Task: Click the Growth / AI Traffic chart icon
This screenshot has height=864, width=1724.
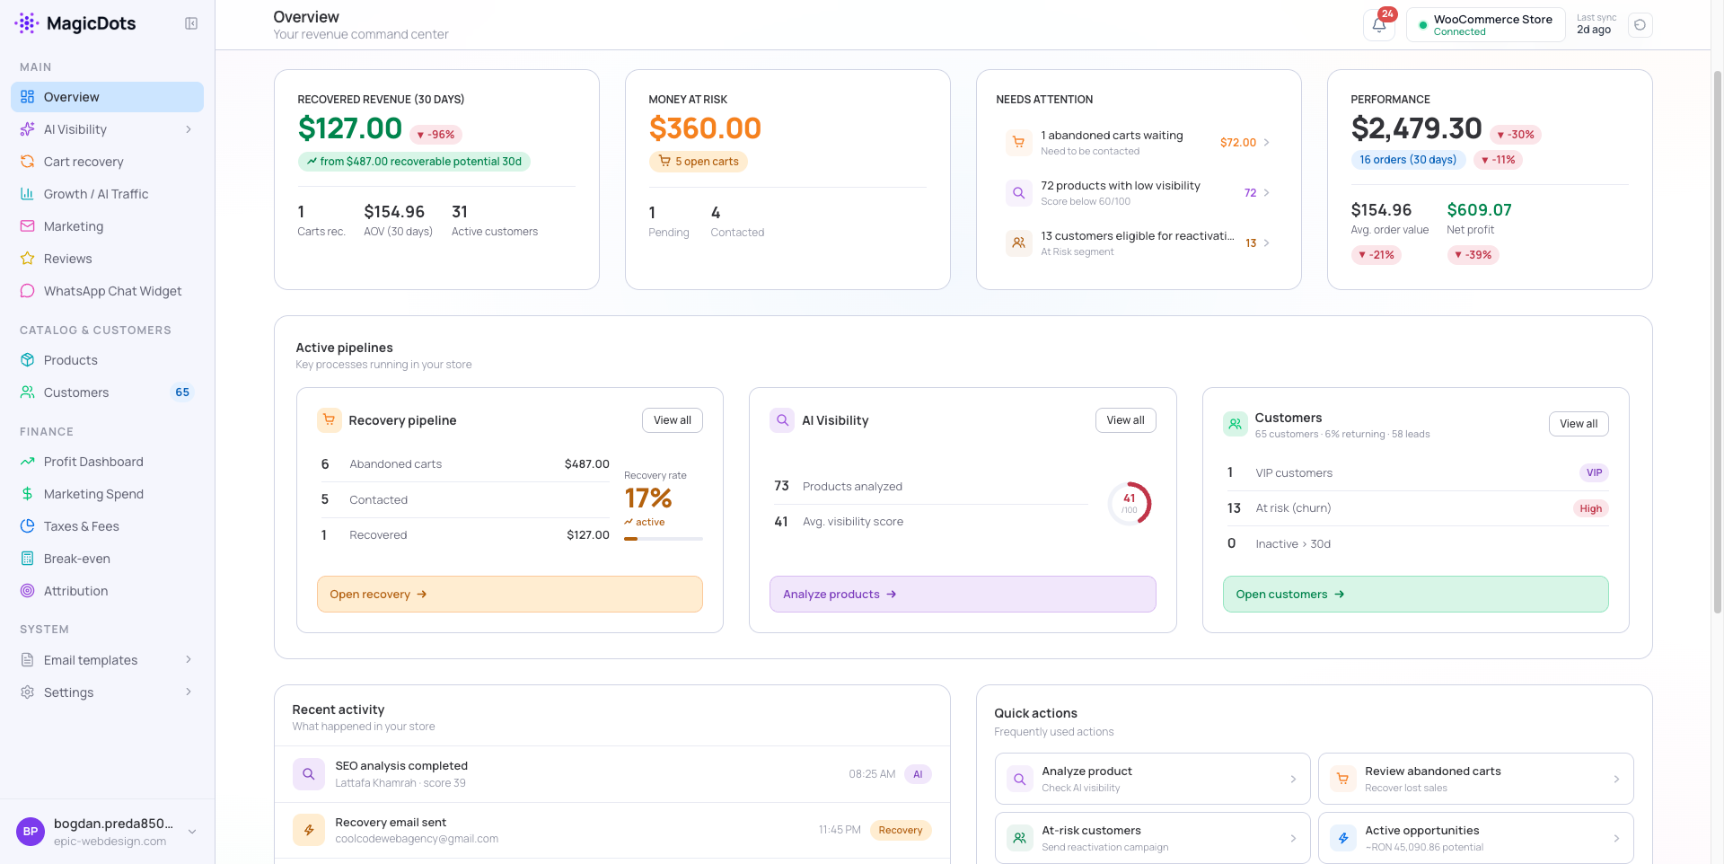Action: tap(28, 194)
